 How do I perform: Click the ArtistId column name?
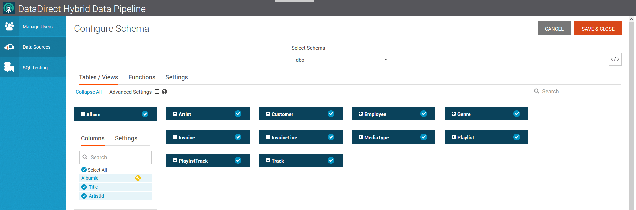tap(96, 196)
